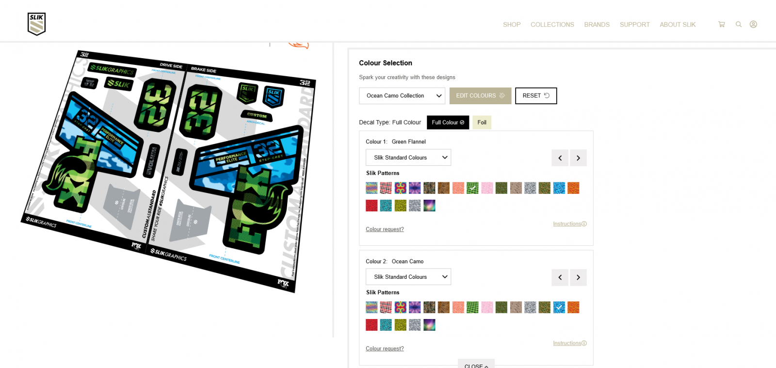Expand Colour 2 Slik Standard Colours dropdown
Image resolution: width=776 pixels, height=368 pixels.
click(408, 277)
